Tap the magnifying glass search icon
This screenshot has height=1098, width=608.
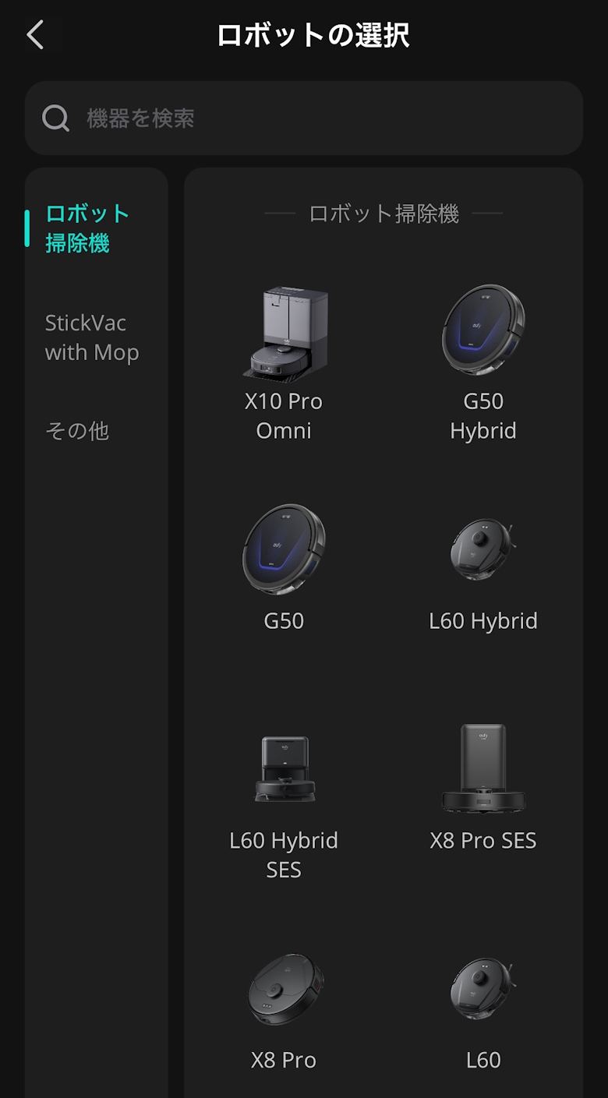(55, 118)
